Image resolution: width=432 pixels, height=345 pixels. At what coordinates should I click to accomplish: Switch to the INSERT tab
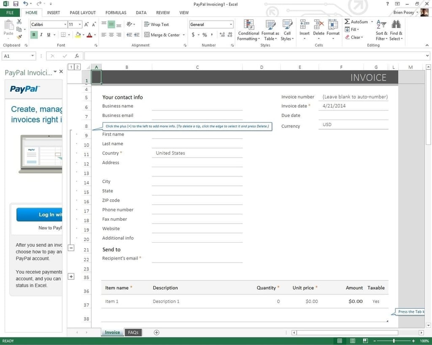[x=54, y=13]
